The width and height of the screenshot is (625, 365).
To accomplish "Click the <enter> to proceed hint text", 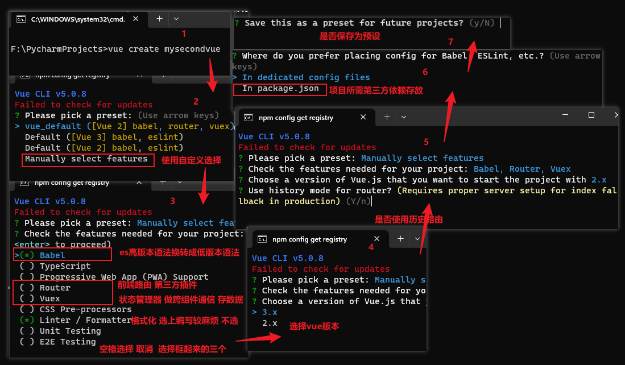I will 63,244.
